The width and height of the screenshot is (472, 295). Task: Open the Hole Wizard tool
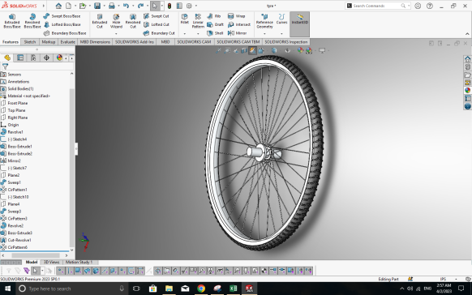(116, 21)
